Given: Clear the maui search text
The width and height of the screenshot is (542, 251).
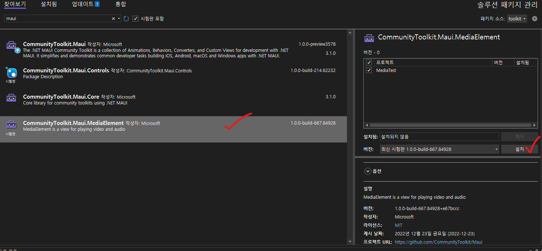Looking at the screenshot, I should point(113,19).
